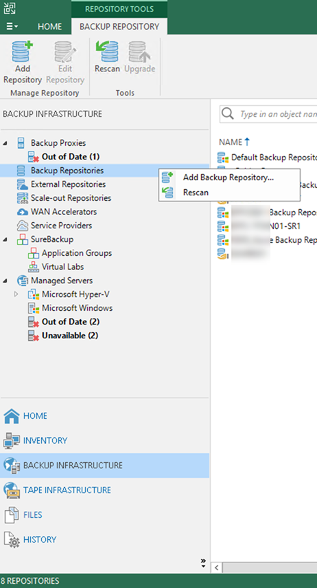
Task: Click the Microsoft Windows server icon
Action: [x=34, y=308]
